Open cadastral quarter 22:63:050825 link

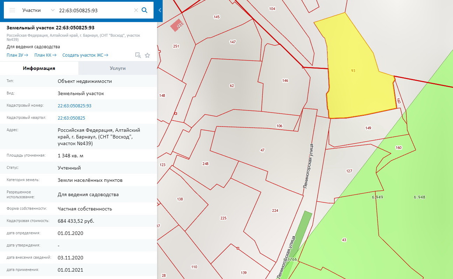pos(71,118)
